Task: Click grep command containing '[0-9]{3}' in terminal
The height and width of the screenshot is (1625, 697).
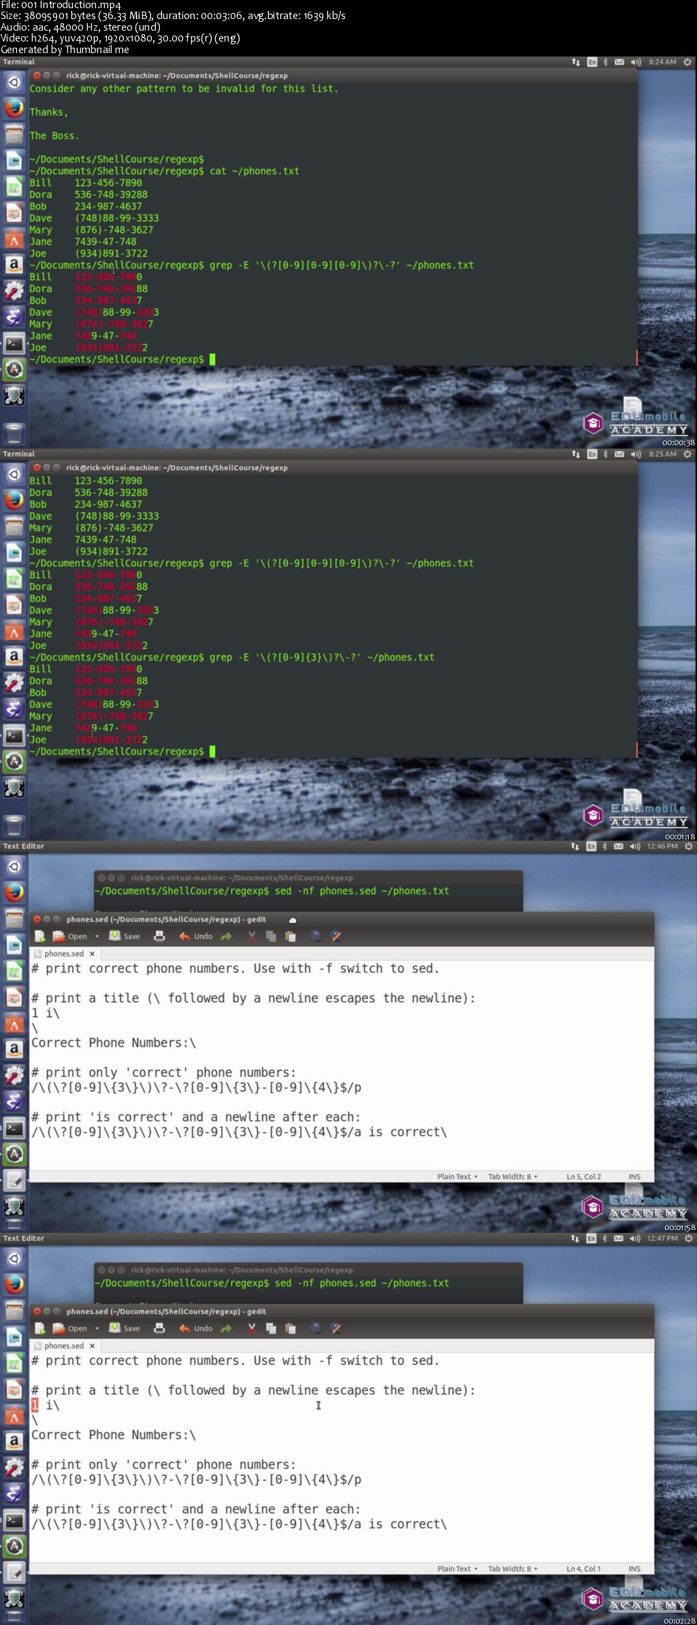Action: tap(231, 657)
